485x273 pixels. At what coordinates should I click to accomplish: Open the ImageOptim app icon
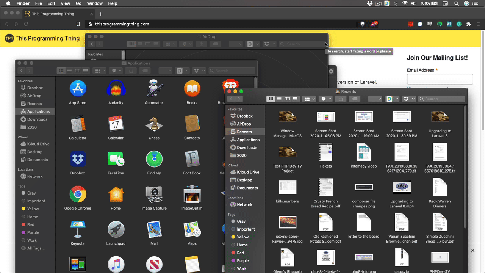click(192, 194)
